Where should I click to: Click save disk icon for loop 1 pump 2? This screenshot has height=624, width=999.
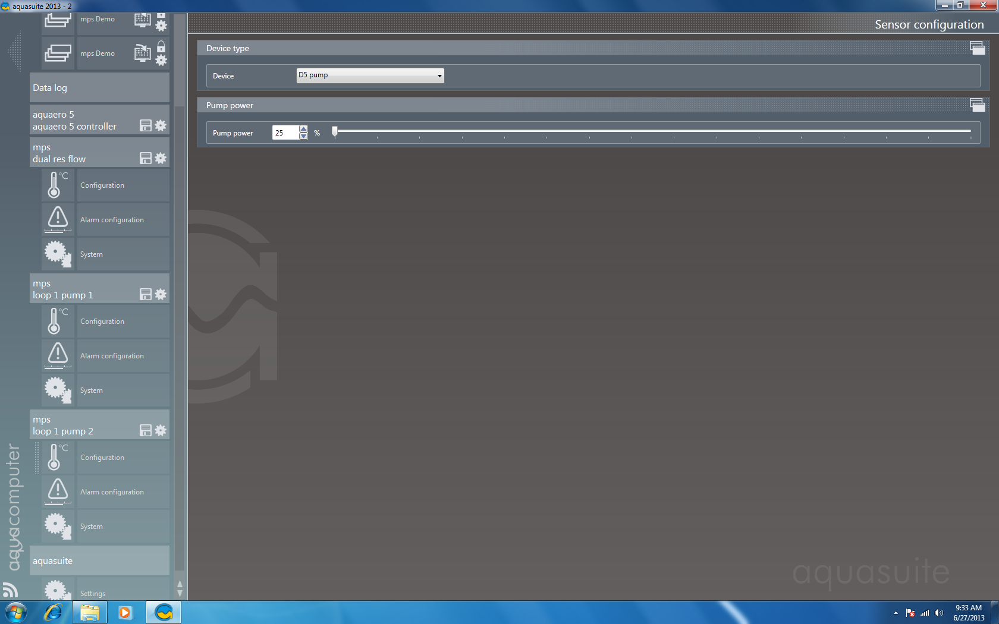(146, 430)
